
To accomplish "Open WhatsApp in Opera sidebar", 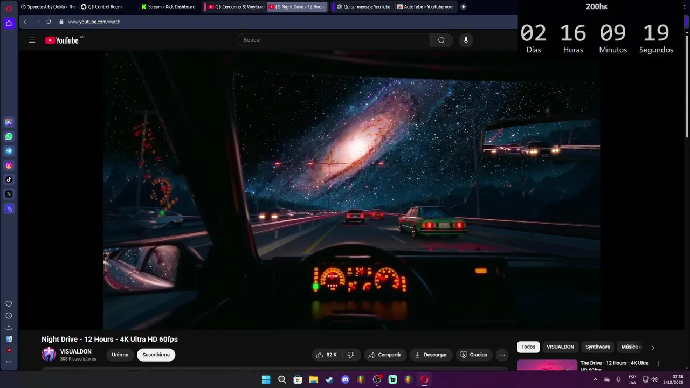I will 9,137.
